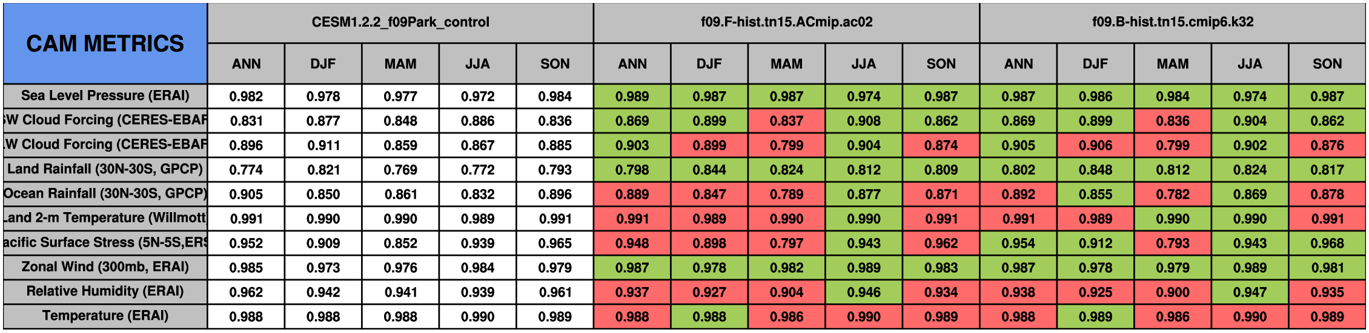Click the f09.B-hist.tn15.cmip6.k32 group header

1172,22
